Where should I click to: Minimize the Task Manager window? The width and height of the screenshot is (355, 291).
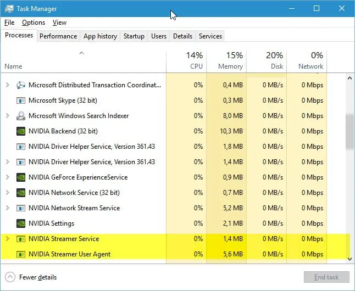point(292,8)
